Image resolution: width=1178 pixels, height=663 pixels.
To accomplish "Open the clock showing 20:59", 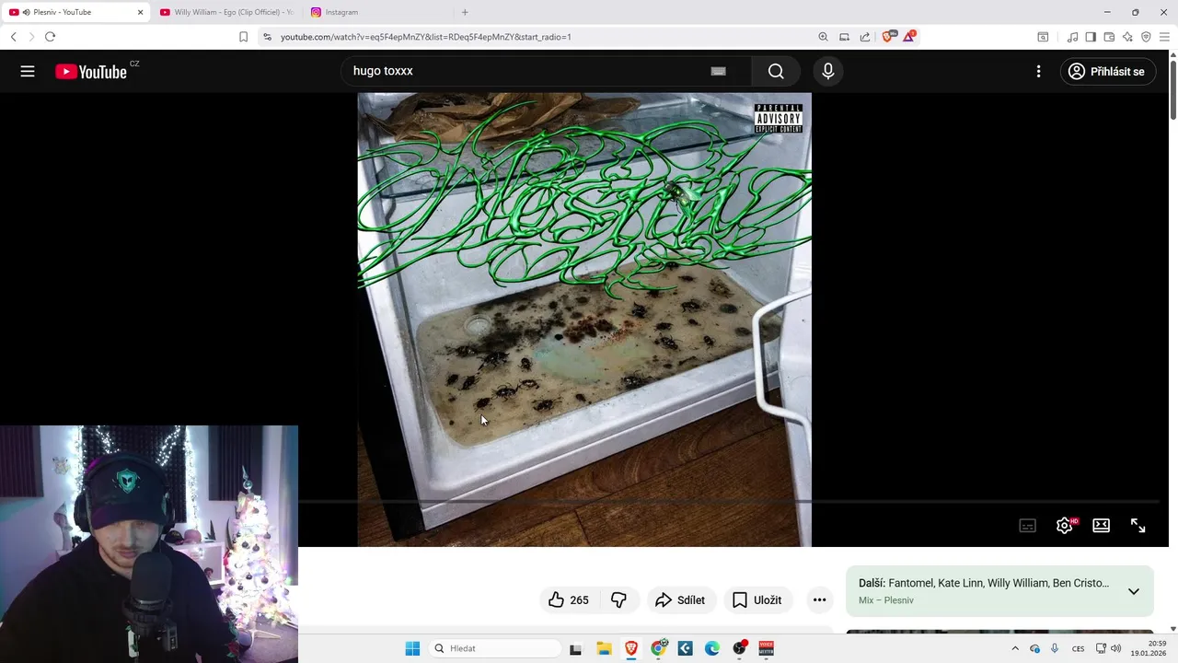I will coord(1149,648).
